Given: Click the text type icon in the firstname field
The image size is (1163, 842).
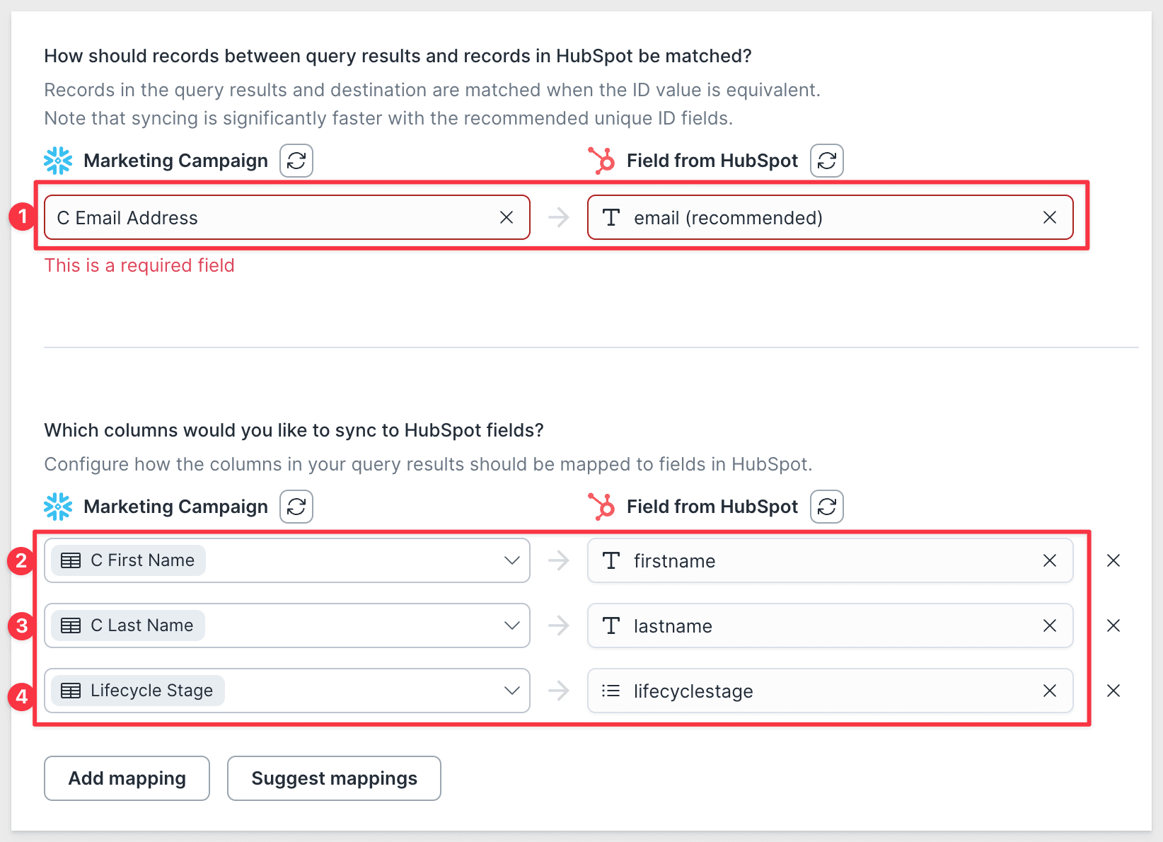Looking at the screenshot, I should (x=610, y=560).
